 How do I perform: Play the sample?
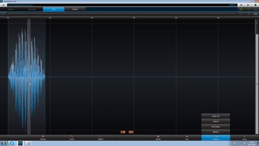248,5
